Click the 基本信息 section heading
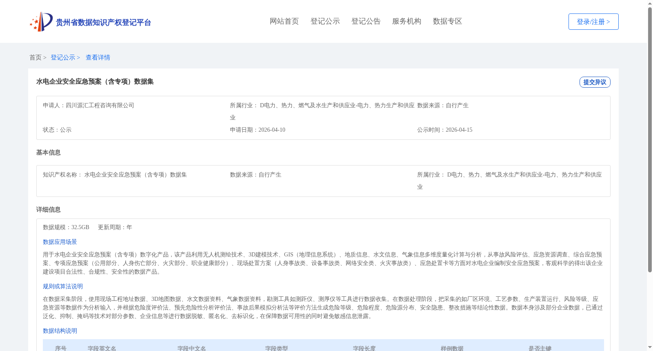This screenshot has height=351, width=653. pos(48,152)
